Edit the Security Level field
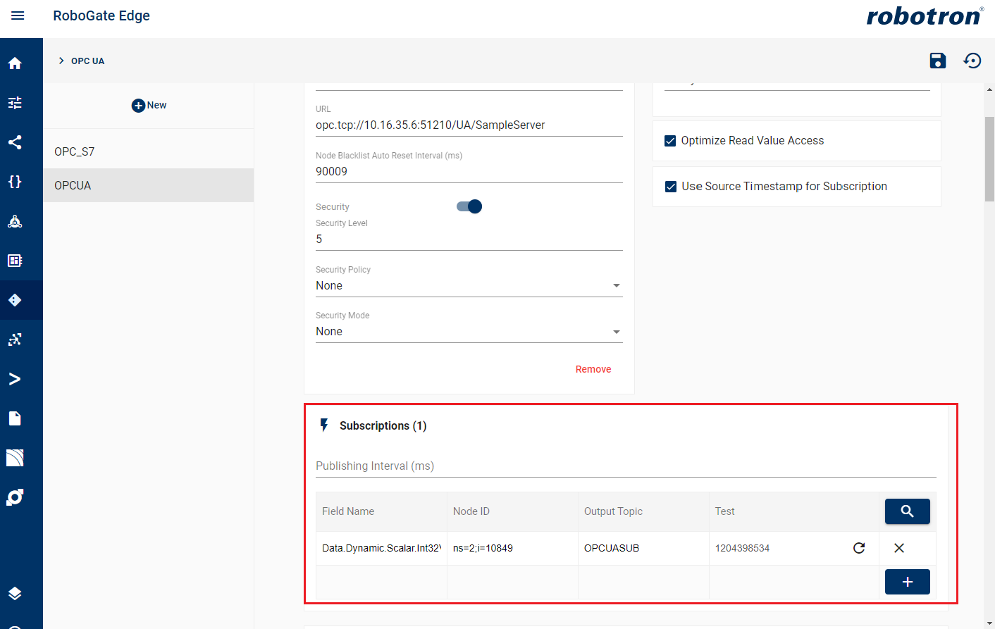 tap(469, 239)
